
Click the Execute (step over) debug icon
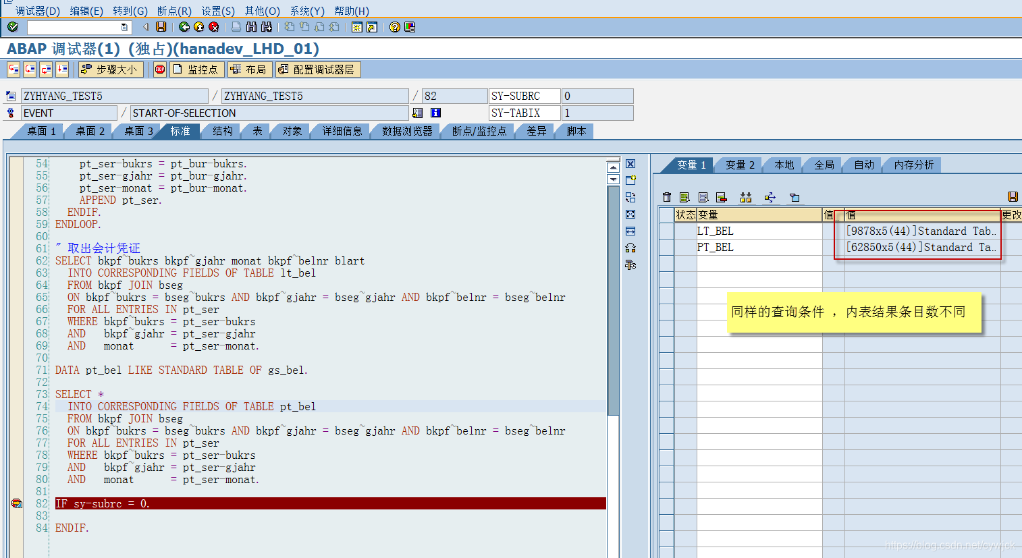(29, 69)
